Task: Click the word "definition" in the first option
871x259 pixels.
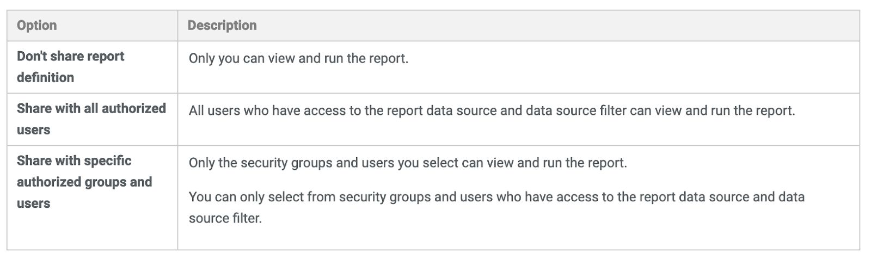Action: [x=45, y=77]
